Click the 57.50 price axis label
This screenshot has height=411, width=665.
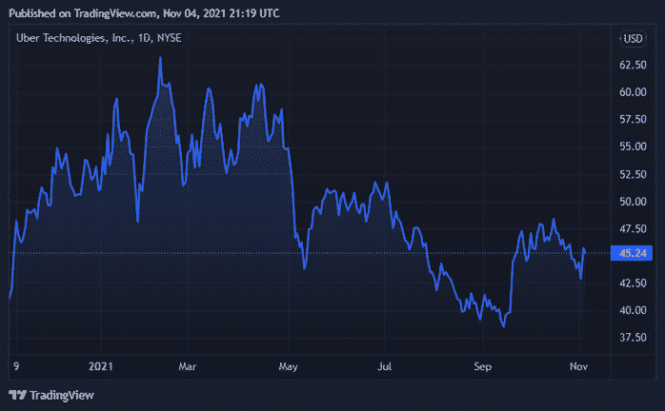(633, 119)
